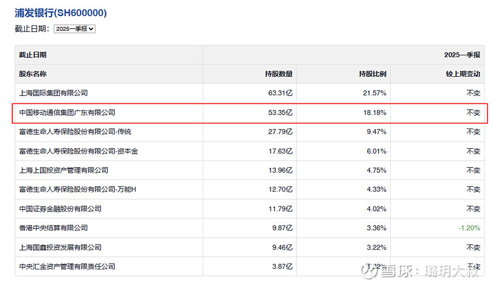Click holding amount 63.31亿

click(280, 93)
